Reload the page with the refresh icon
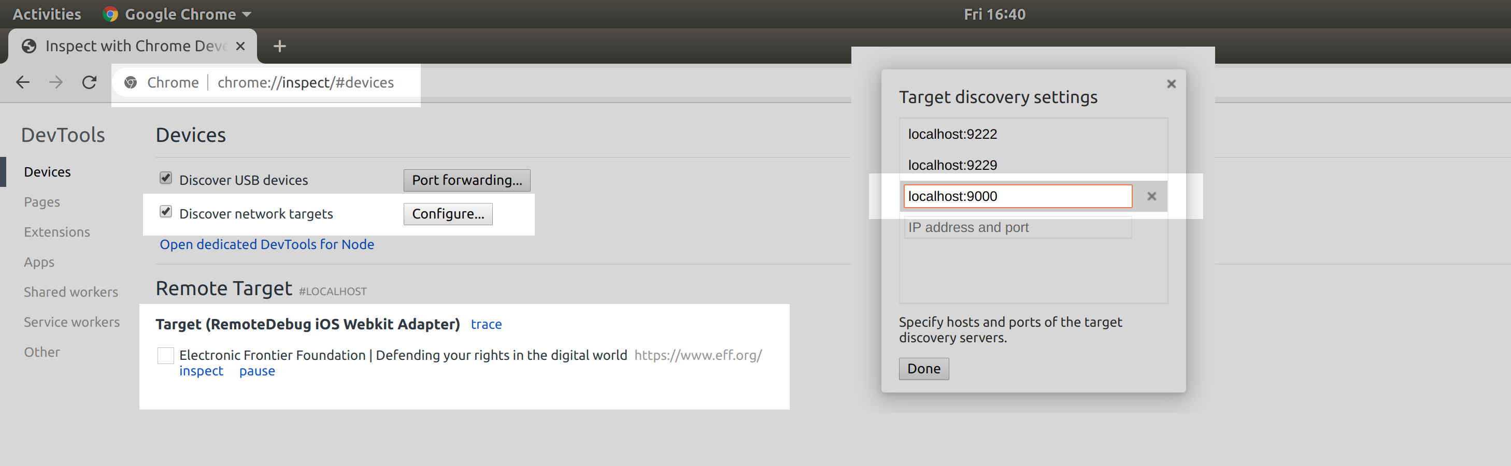The height and width of the screenshot is (466, 1511). pos(89,82)
